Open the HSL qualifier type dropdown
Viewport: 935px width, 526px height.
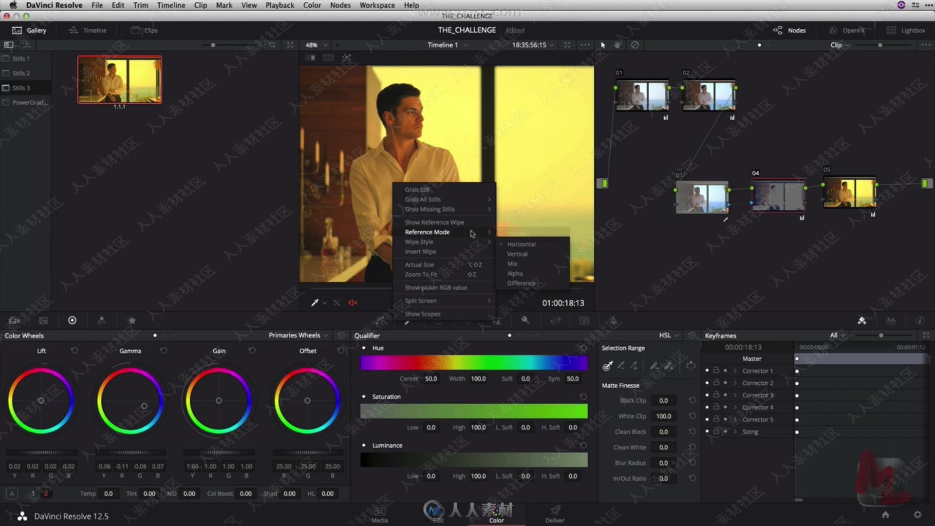coord(669,335)
